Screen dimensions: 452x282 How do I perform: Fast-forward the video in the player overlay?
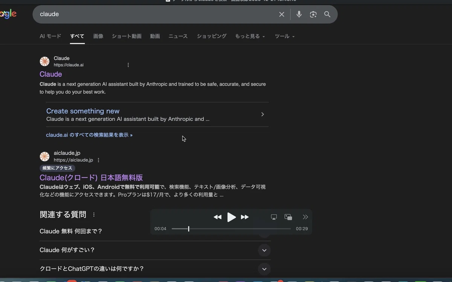(x=245, y=217)
